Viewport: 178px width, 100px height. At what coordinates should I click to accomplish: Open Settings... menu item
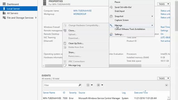point(119,34)
